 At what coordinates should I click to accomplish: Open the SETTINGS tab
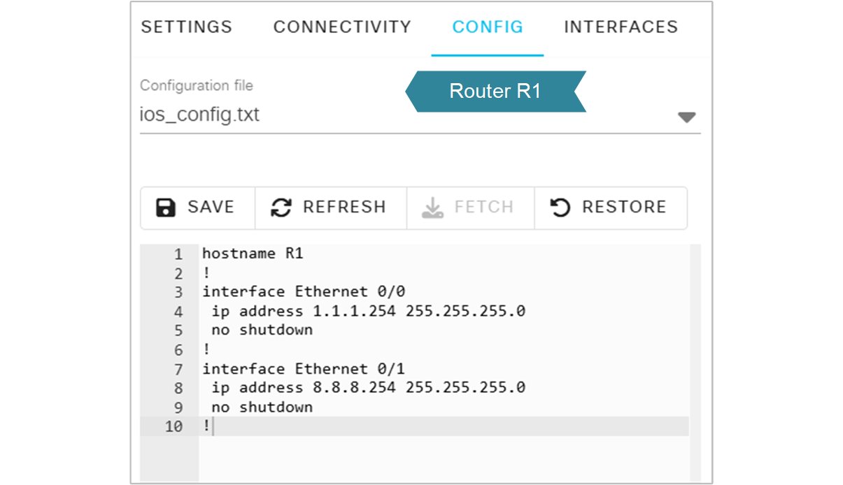pyautogui.click(x=186, y=27)
